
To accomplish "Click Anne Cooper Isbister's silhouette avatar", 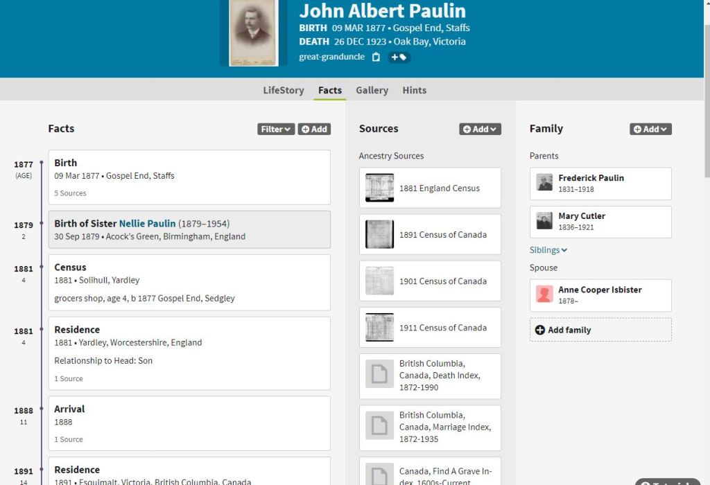I will (545, 294).
